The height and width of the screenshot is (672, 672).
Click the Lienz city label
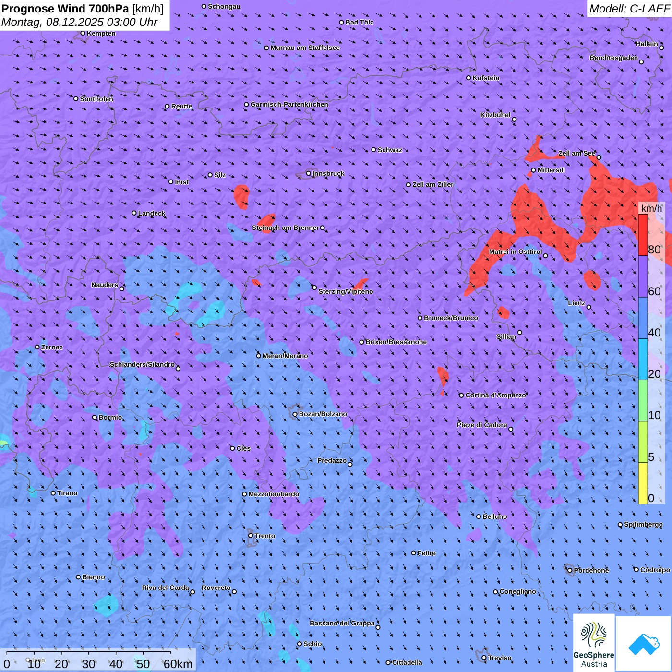pos(576,303)
